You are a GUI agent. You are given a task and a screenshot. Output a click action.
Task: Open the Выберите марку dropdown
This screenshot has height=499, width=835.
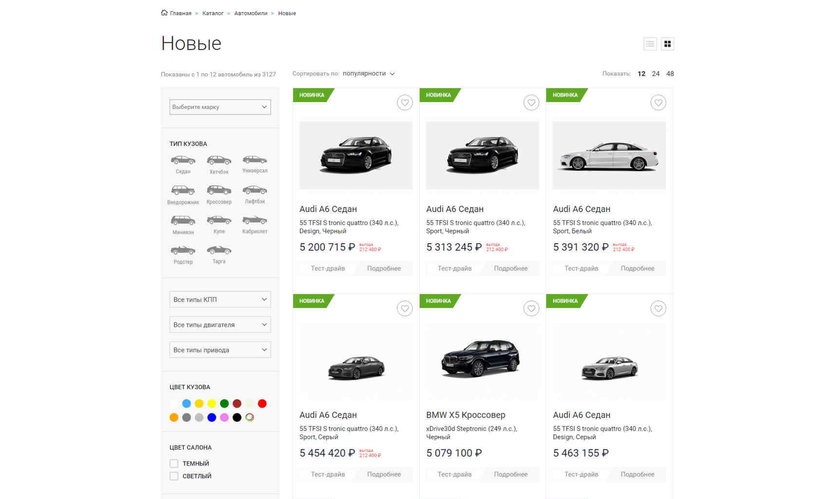(220, 107)
